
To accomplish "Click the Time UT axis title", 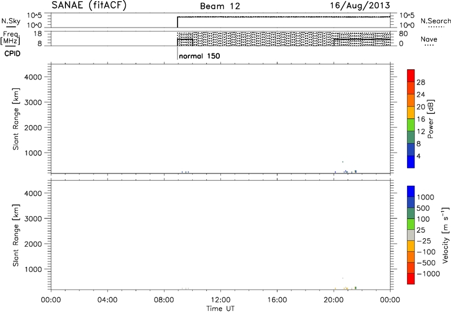I will [220, 308].
